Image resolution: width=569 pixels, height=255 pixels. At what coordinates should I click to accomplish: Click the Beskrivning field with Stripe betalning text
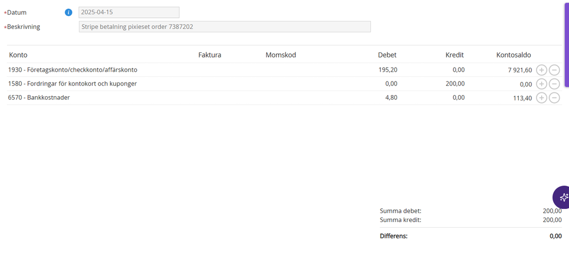[224, 27]
